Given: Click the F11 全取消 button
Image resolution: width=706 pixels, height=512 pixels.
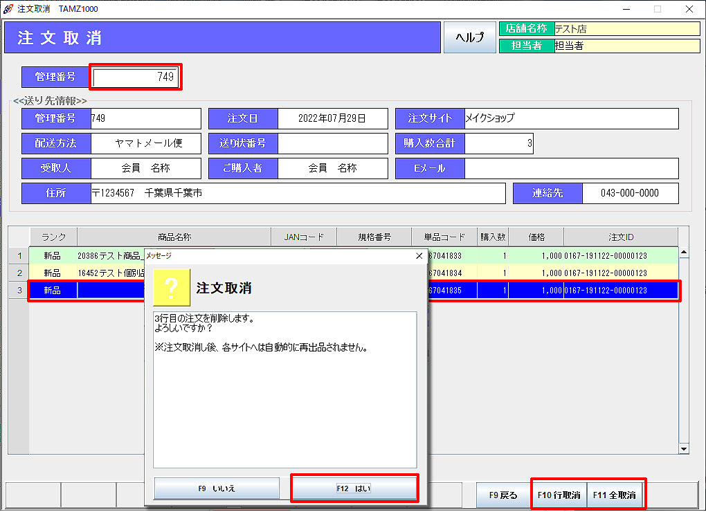Looking at the screenshot, I should [616, 495].
